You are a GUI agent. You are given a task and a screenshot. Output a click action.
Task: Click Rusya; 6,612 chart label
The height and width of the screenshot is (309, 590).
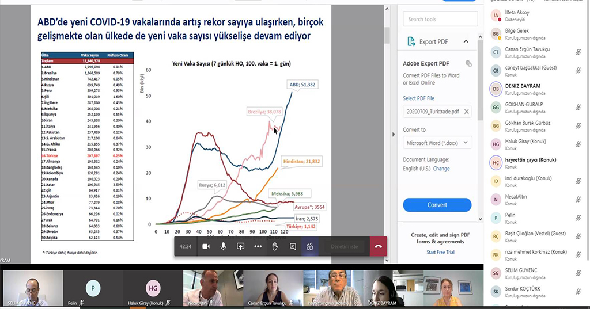tap(212, 185)
